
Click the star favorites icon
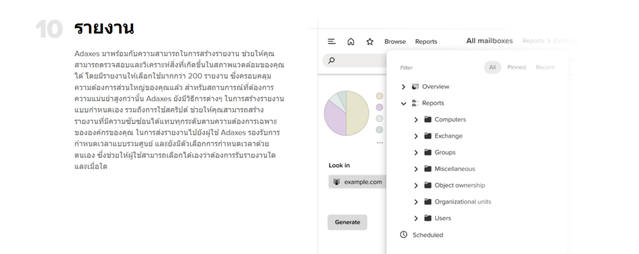pos(369,41)
